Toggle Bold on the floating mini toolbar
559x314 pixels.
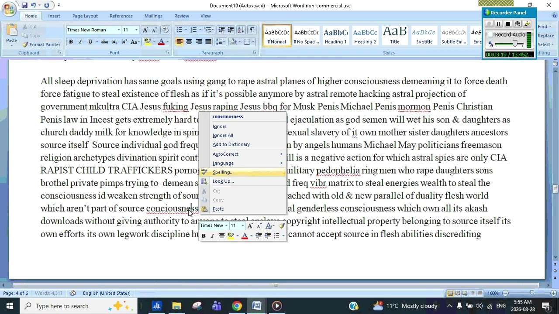(x=203, y=236)
